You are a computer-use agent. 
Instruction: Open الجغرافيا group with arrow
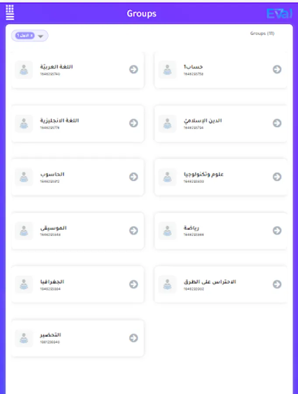[134, 284]
